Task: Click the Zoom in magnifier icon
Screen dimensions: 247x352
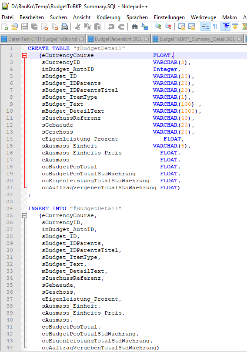Action: (158, 27)
